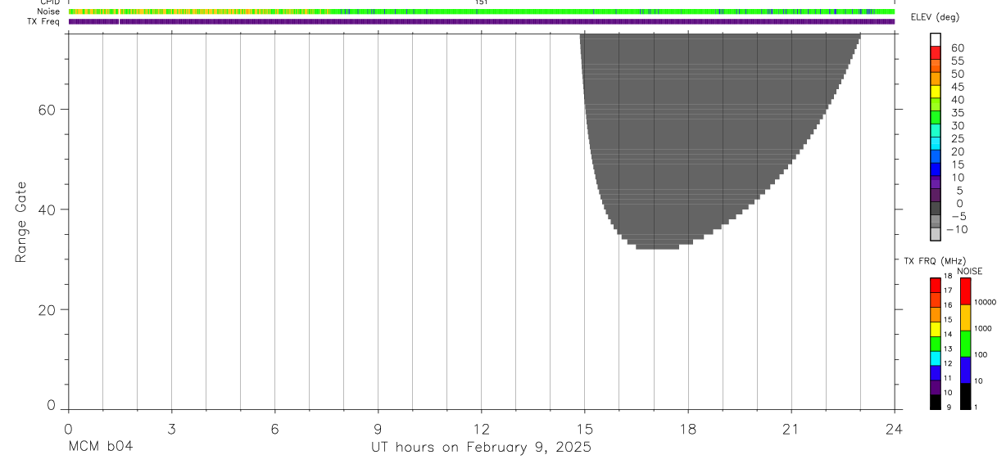The width and height of the screenshot is (1006, 464).
Task: Click the yellow segment of ELEV colorbar
Action: coord(936,91)
